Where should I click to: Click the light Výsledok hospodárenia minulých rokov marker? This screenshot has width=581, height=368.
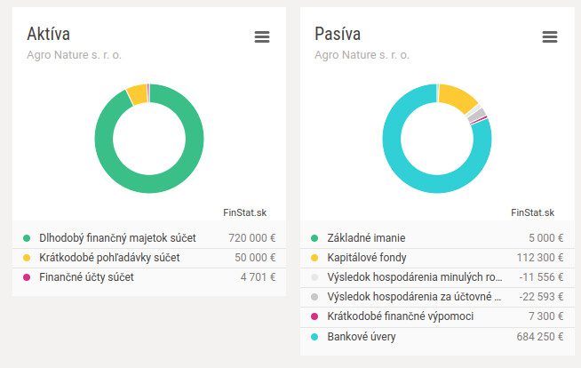314,277
